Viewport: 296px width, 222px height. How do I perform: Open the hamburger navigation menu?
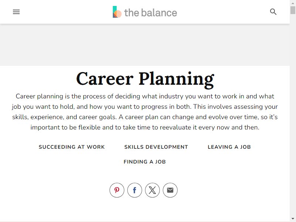tap(16, 12)
